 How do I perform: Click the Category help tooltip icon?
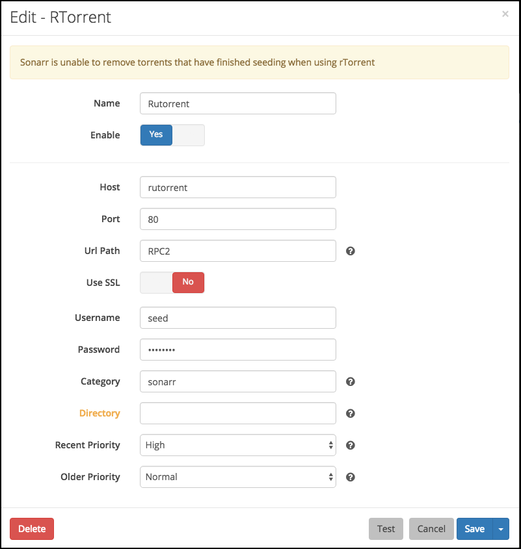(350, 381)
